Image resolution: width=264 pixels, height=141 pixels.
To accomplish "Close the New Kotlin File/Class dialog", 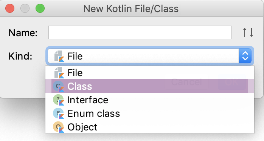I will click(x=10, y=8).
